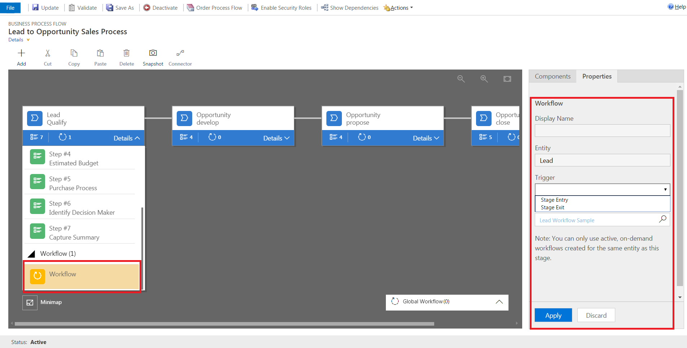Image resolution: width=687 pixels, height=348 pixels.
Task: Click the Snapshot camera icon
Action: click(153, 53)
